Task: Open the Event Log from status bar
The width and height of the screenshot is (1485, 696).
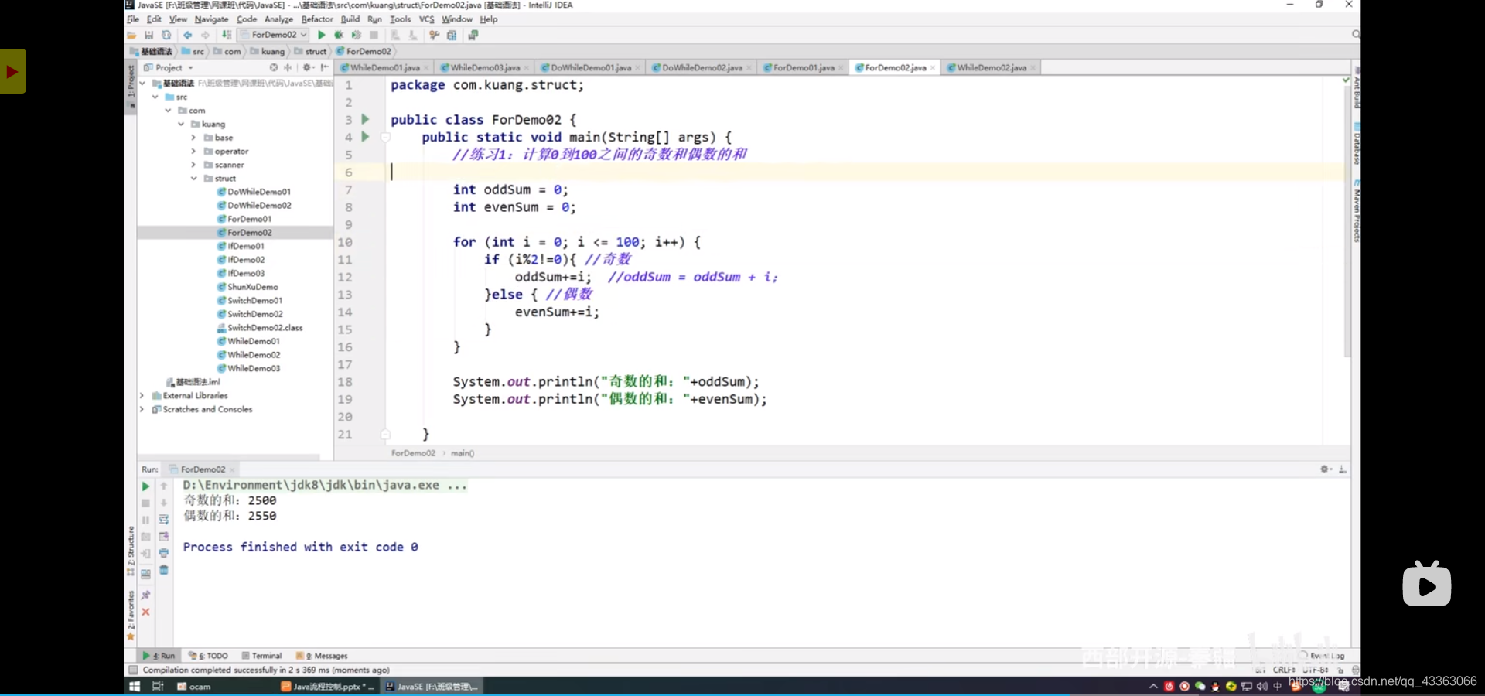Action: pyautogui.click(x=1323, y=656)
